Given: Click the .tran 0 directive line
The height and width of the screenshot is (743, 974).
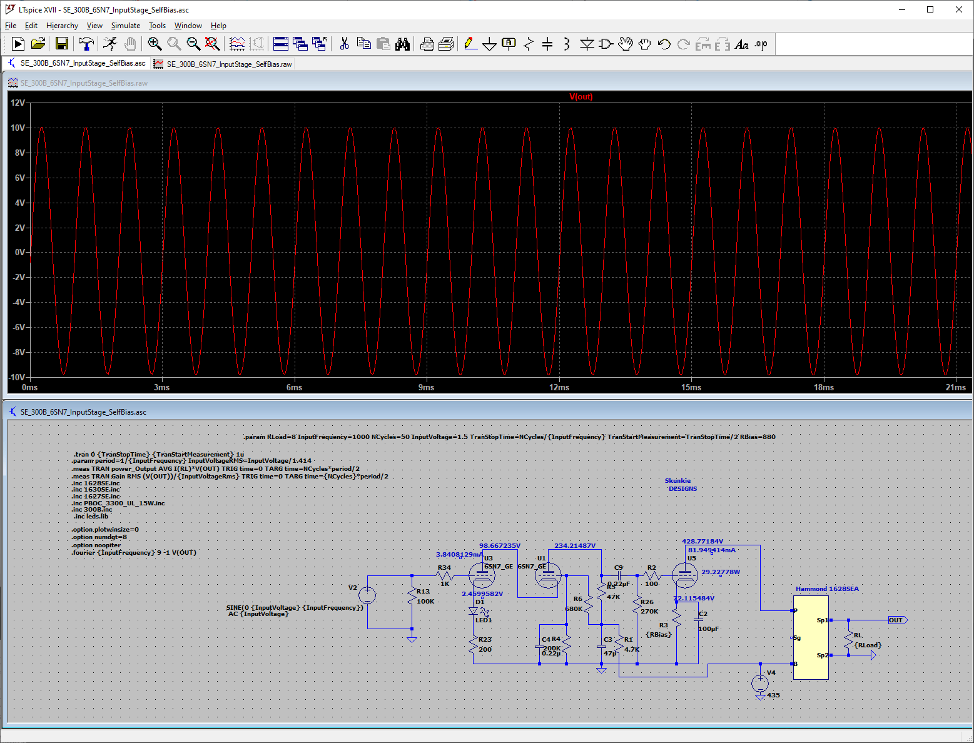Looking at the screenshot, I should 159,455.
